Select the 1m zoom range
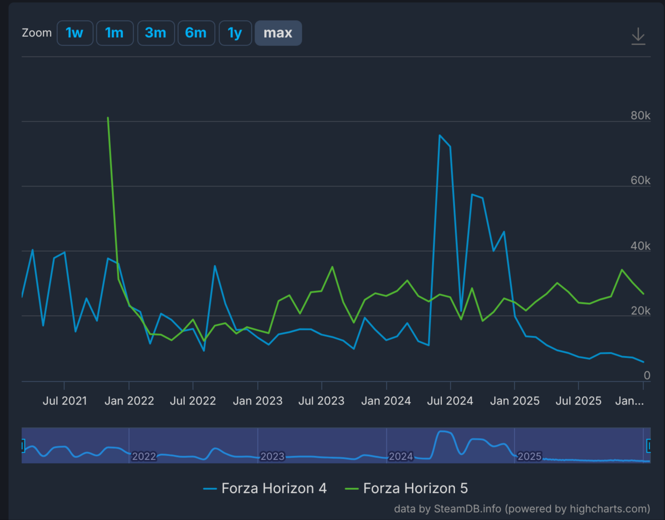Viewport: 665px width, 520px height. click(x=115, y=33)
